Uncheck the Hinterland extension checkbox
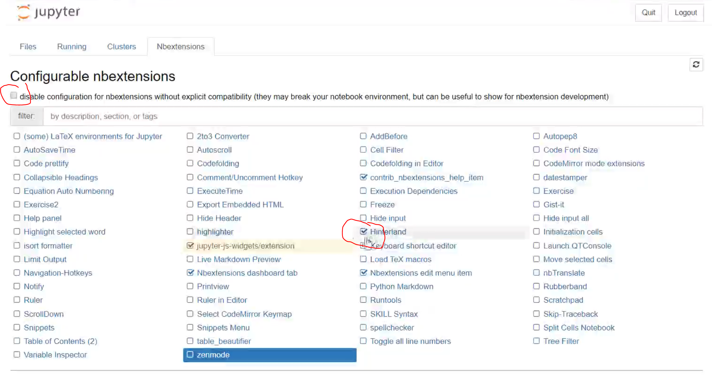712x377 pixels. click(x=363, y=231)
